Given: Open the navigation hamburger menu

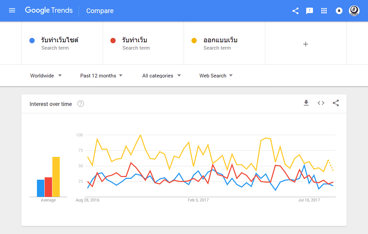Looking at the screenshot, I should point(12,10).
